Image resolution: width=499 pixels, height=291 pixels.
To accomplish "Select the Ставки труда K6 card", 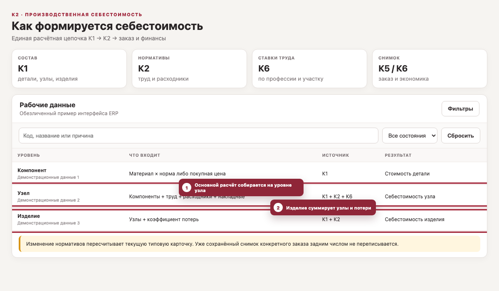I will 309,69.
